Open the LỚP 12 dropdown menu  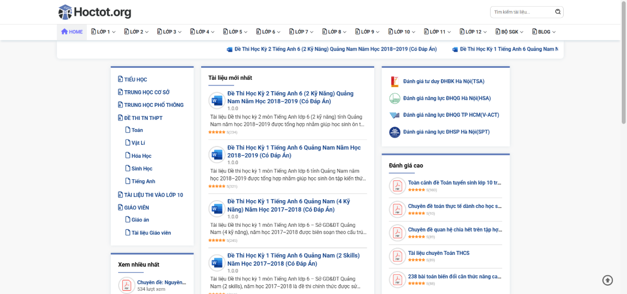point(473,32)
